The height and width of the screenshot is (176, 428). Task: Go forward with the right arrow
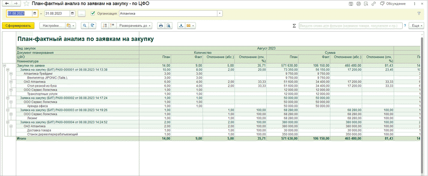coord(16,3)
